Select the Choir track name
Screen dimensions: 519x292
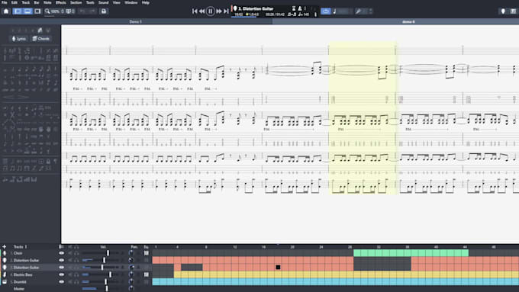point(18,253)
